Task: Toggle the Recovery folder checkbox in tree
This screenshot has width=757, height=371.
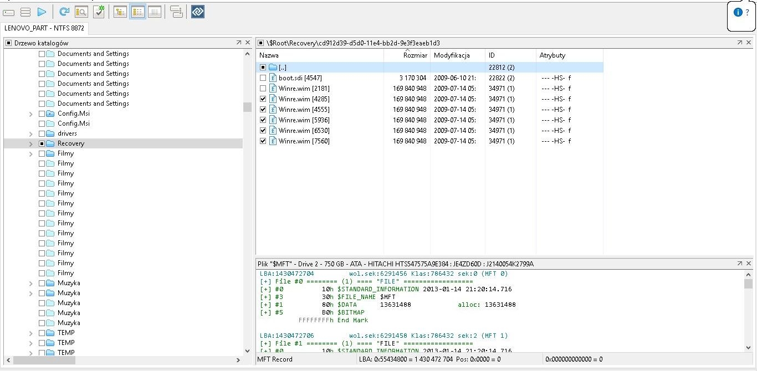Action: (x=42, y=143)
